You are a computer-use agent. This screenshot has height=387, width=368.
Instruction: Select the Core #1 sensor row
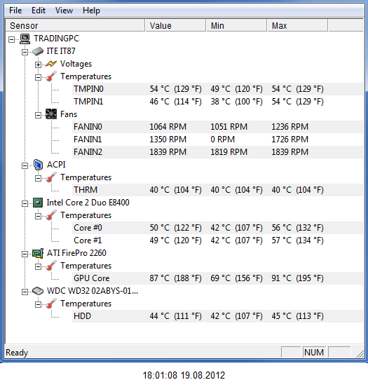click(x=218, y=240)
